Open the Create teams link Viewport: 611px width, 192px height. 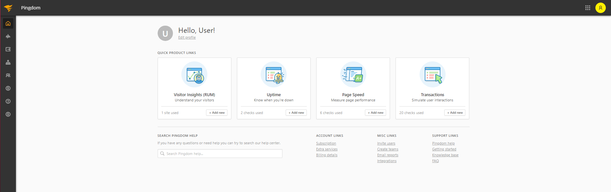388,149
